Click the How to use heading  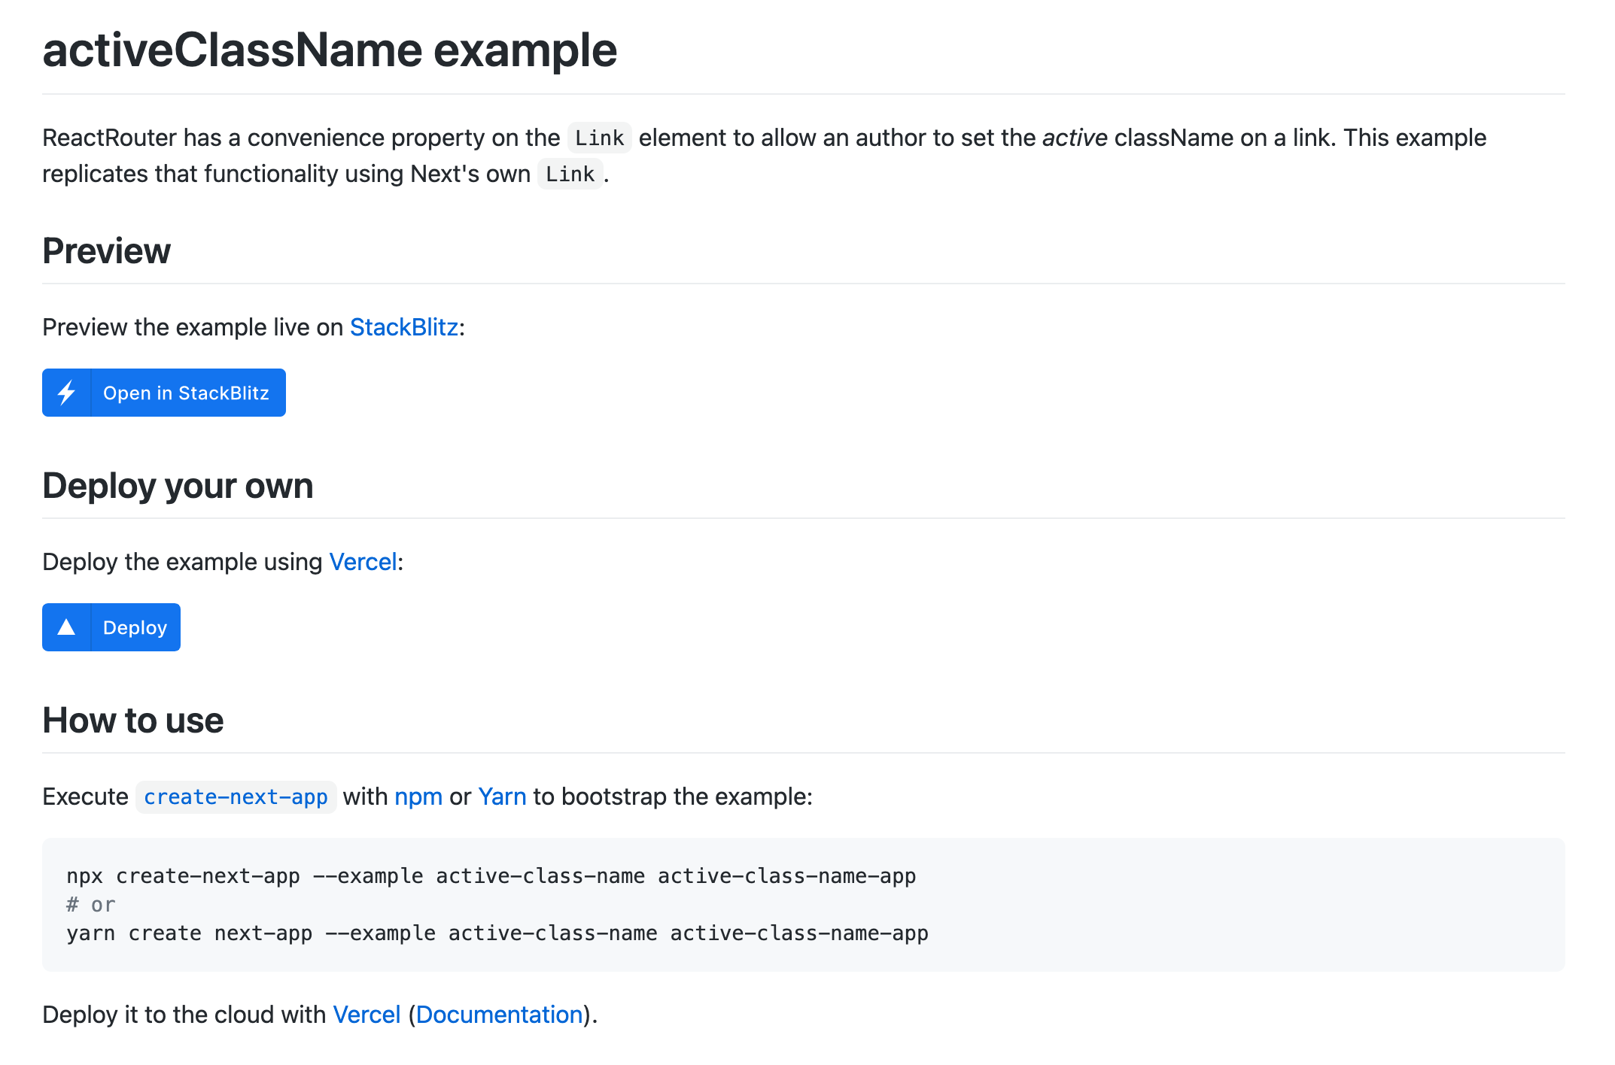[133, 721]
